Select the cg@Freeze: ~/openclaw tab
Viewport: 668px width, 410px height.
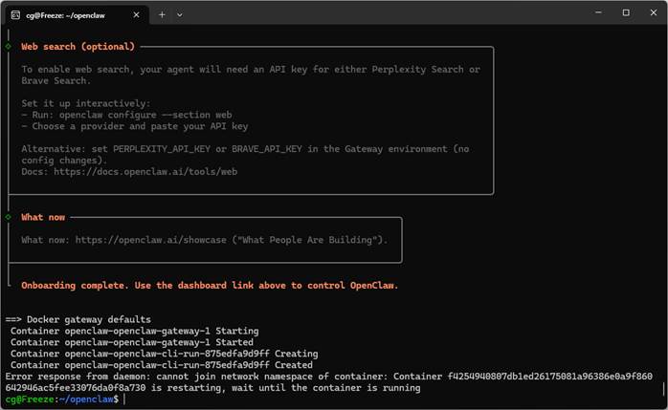point(72,14)
